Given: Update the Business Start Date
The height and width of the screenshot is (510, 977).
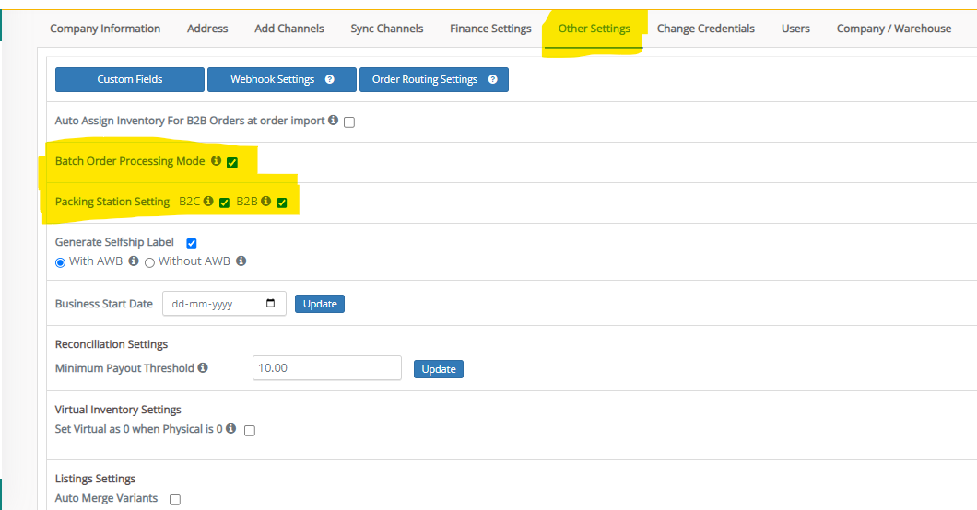Looking at the screenshot, I should (320, 304).
